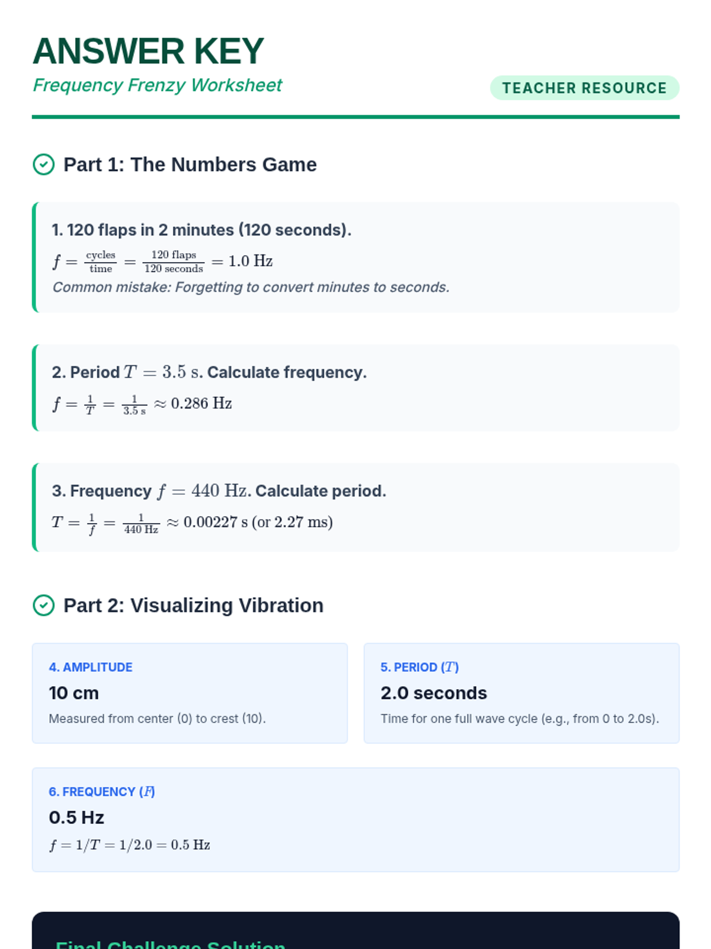The image size is (711, 949).
Task: Click the Frequency Frenzy Worksheet subtitle
Action: click(158, 85)
